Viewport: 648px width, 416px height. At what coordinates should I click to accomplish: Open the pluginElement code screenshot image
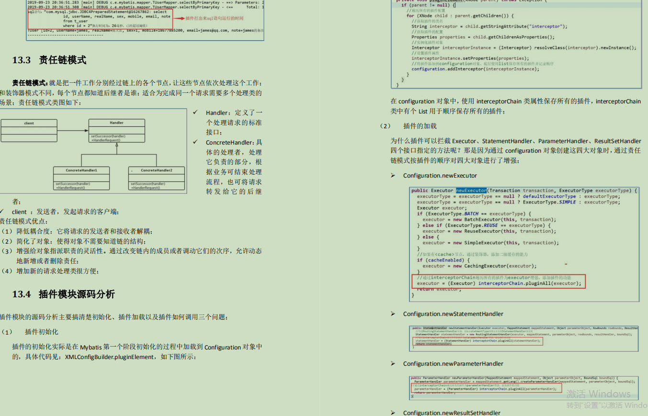[x=516, y=44]
